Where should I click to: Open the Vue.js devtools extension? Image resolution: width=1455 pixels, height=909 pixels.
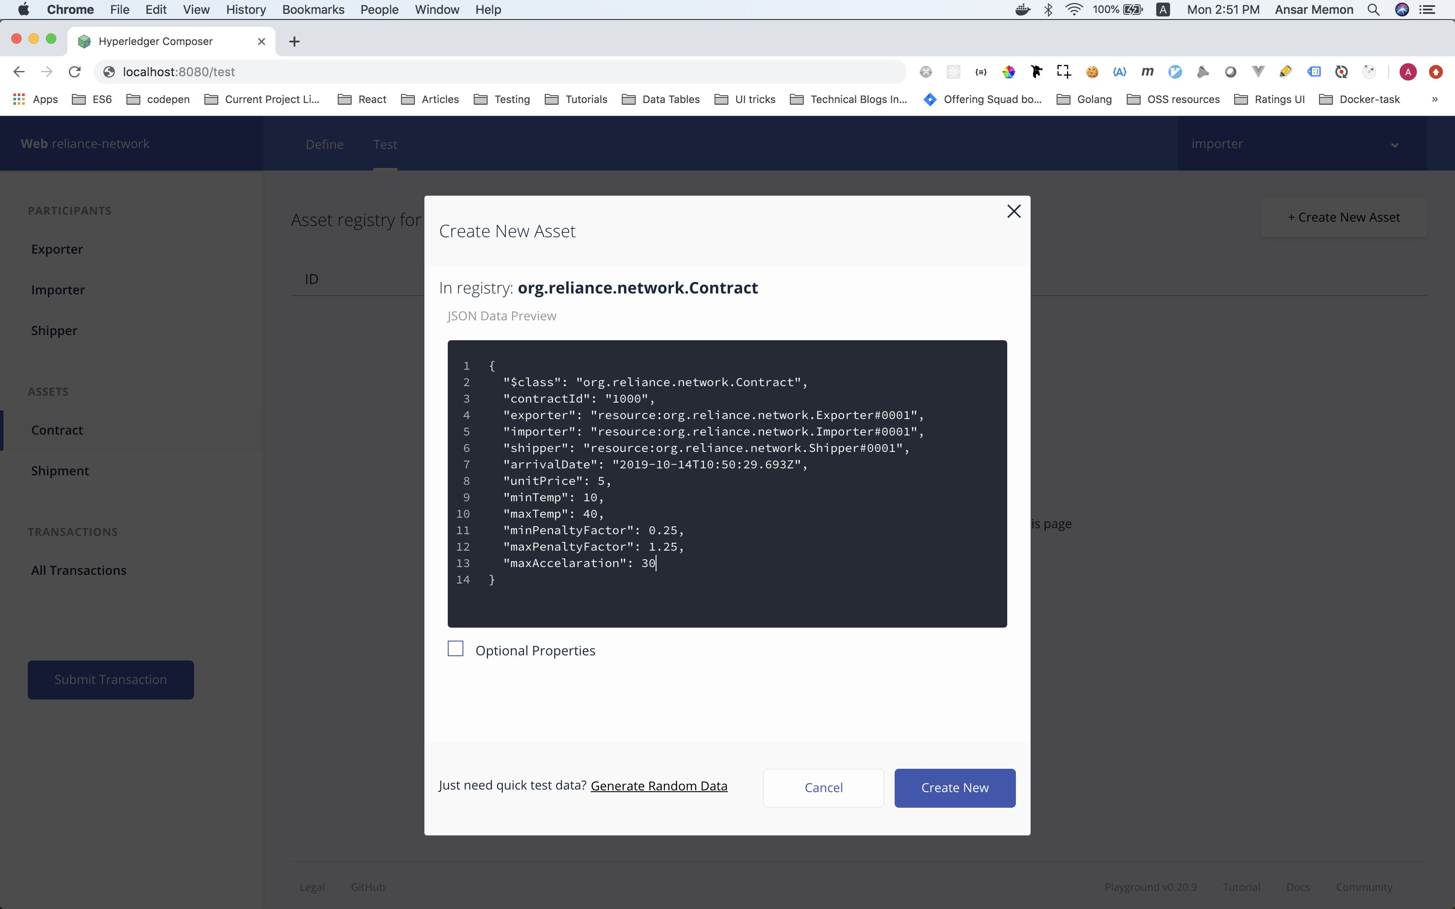1258,71
